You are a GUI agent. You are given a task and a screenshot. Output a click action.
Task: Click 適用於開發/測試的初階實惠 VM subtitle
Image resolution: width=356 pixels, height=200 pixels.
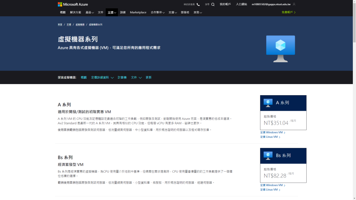click(84, 112)
